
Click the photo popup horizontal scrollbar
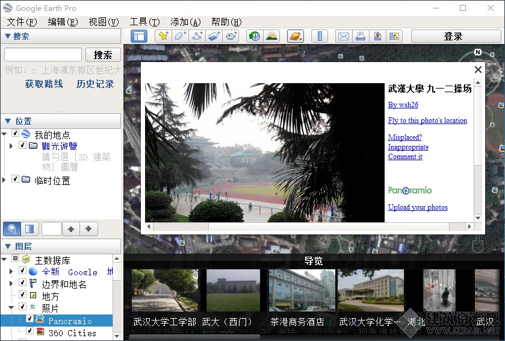click(x=309, y=227)
